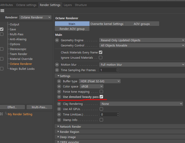The height and width of the screenshot is (143, 185).
Task: Select Team Render in settings tree
Action: [18, 54]
